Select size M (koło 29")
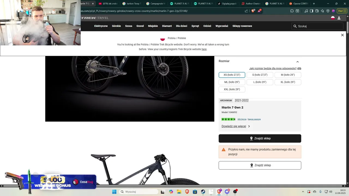The height and width of the screenshot is (196, 349). [288, 75]
